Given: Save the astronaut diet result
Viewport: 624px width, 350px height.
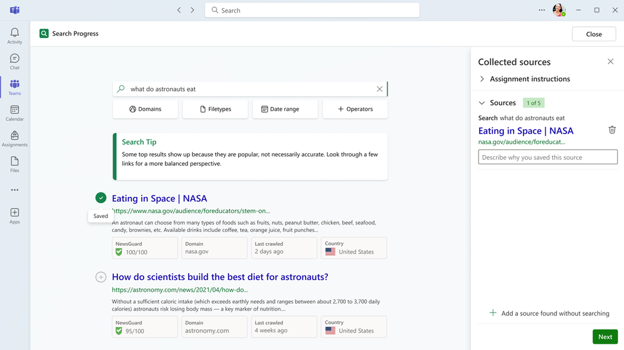Looking at the screenshot, I should click(101, 277).
